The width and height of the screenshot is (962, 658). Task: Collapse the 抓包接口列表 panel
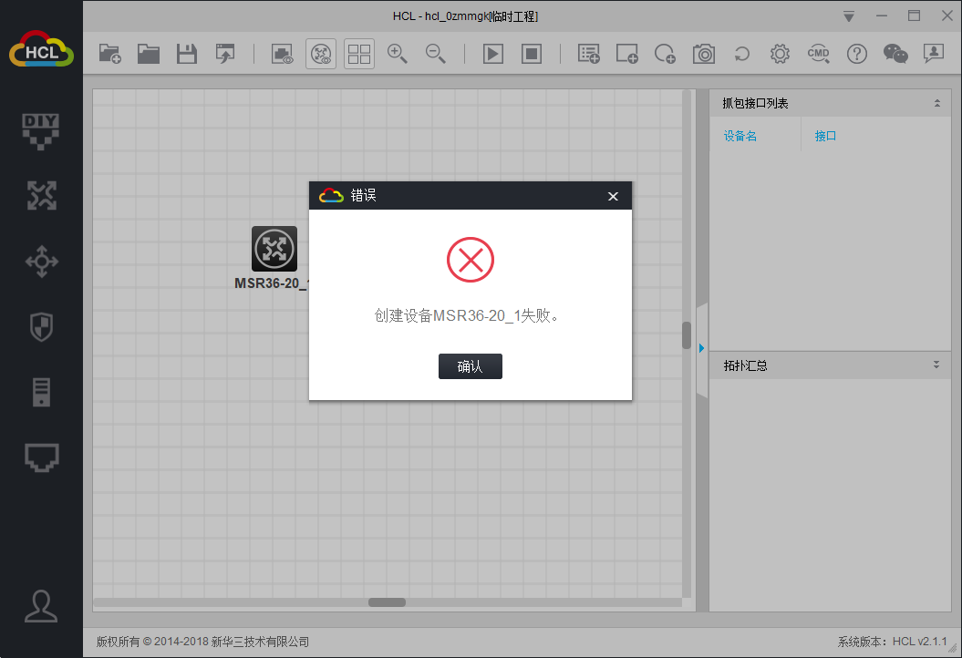[936, 104]
